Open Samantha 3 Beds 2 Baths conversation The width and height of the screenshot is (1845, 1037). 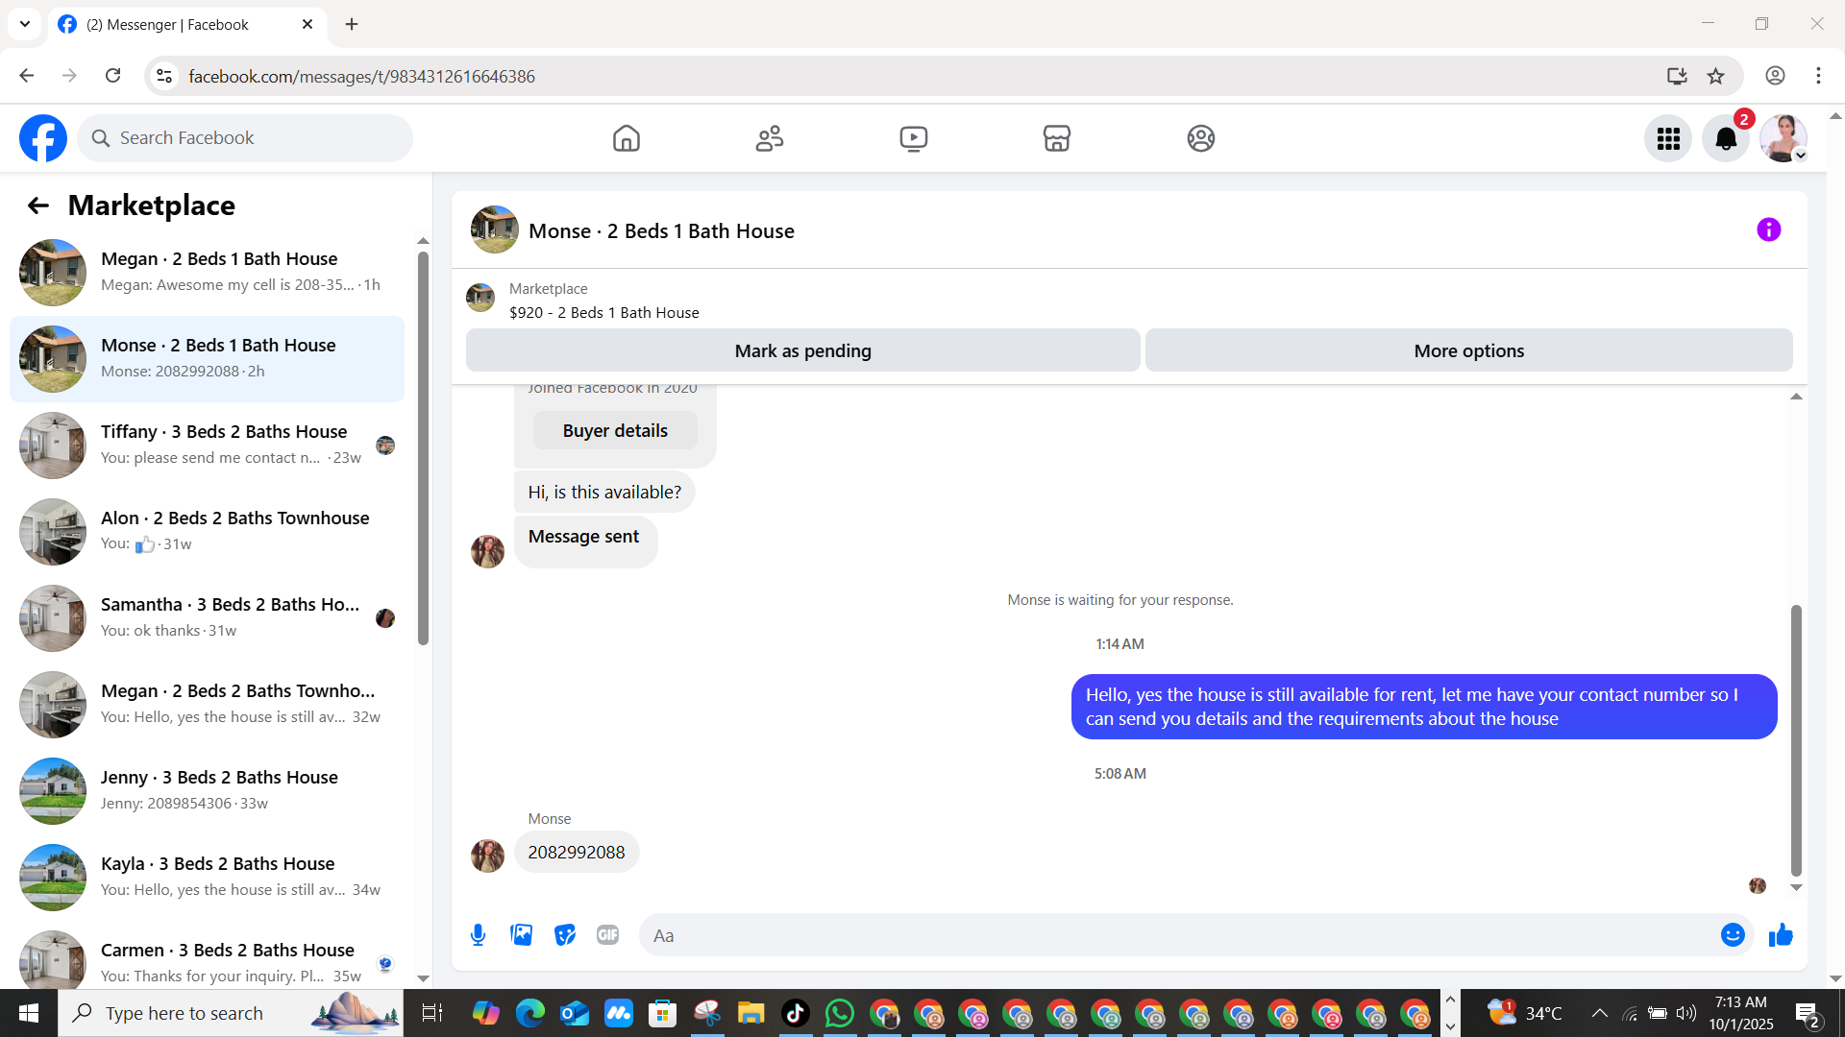click(x=207, y=618)
